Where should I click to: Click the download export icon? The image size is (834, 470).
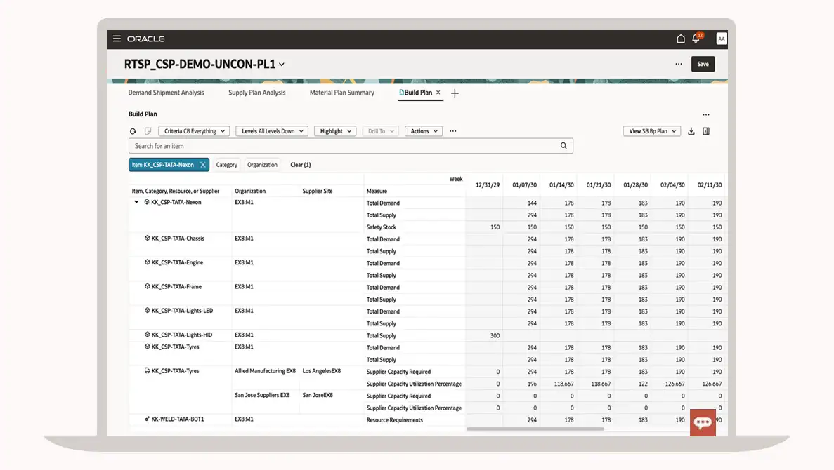(x=691, y=131)
